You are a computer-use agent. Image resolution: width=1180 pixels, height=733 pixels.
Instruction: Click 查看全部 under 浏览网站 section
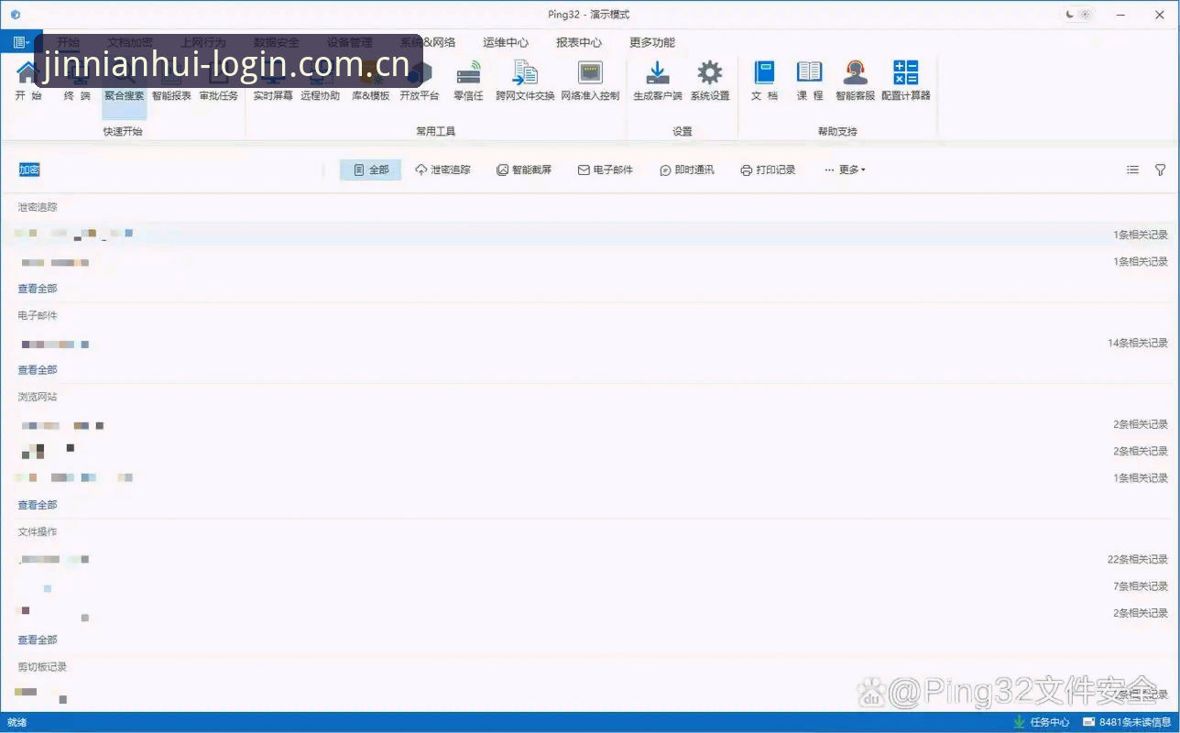click(38, 505)
